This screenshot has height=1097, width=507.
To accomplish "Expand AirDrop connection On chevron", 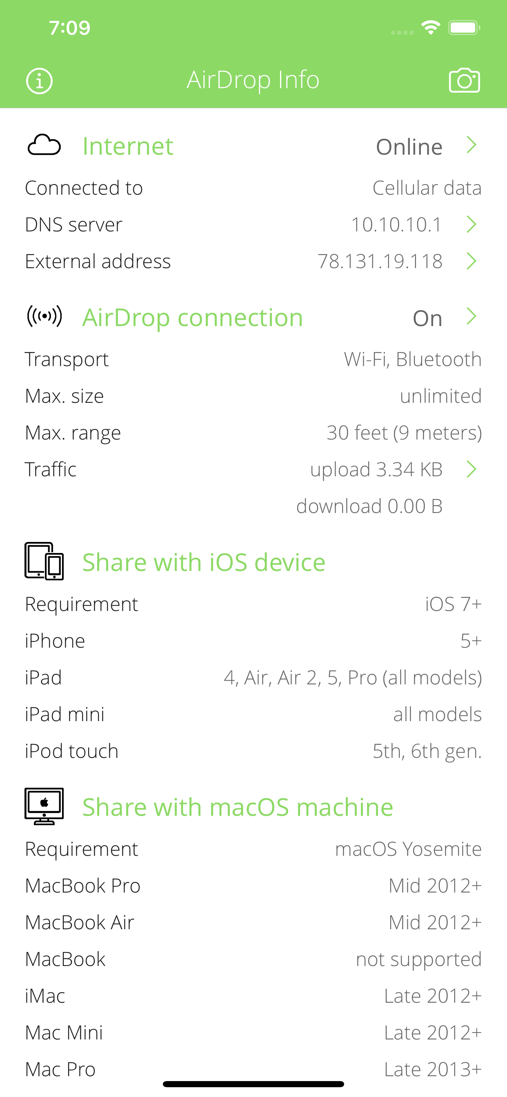I will point(471,316).
